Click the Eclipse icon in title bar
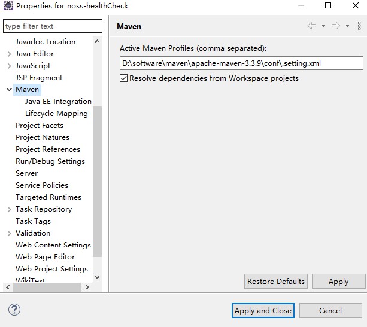 (8, 5)
